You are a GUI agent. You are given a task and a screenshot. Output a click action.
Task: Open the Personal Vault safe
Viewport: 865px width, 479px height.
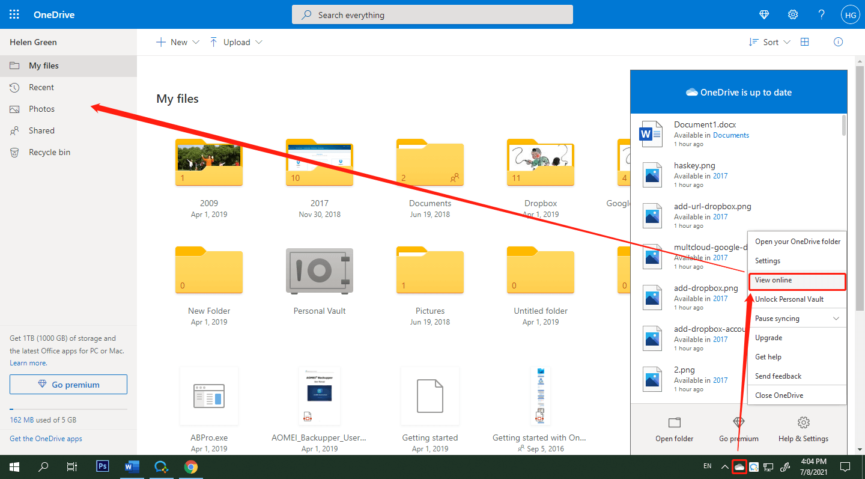(x=320, y=271)
